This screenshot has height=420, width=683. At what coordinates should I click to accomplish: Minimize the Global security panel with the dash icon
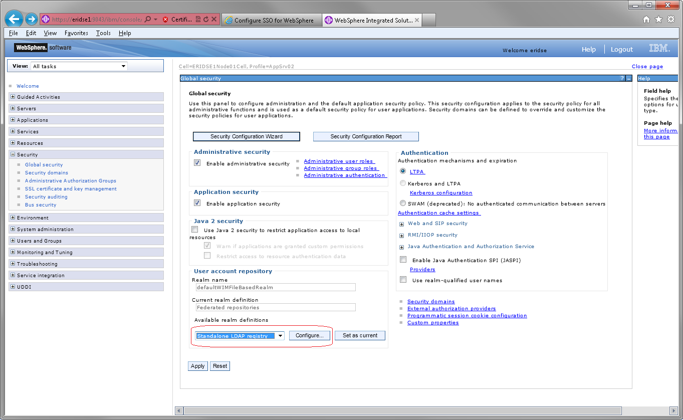[x=628, y=79]
